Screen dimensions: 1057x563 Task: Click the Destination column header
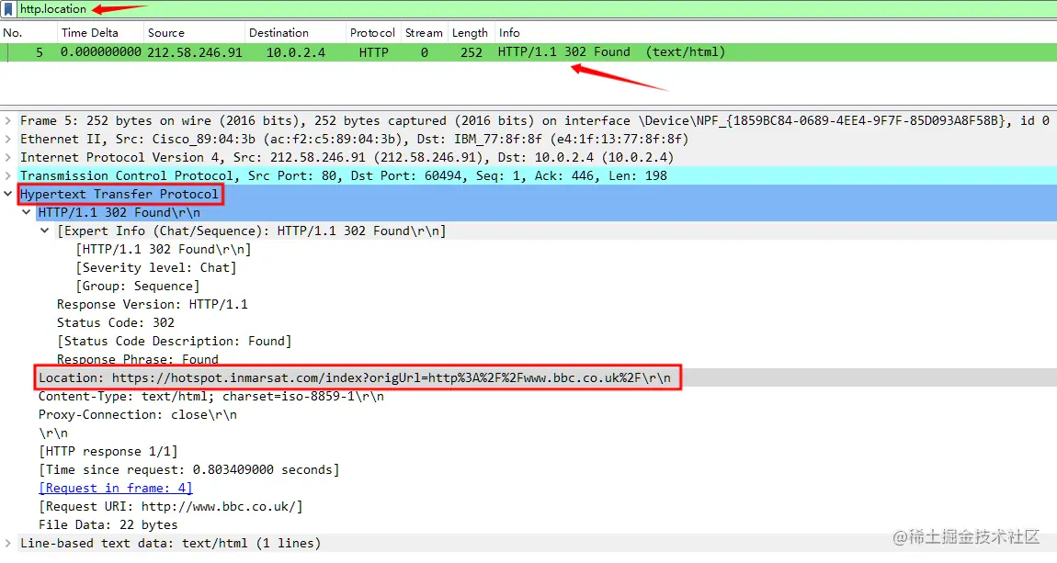(278, 32)
